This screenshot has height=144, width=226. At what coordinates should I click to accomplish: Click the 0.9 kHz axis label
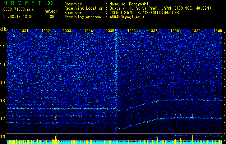[3, 83]
